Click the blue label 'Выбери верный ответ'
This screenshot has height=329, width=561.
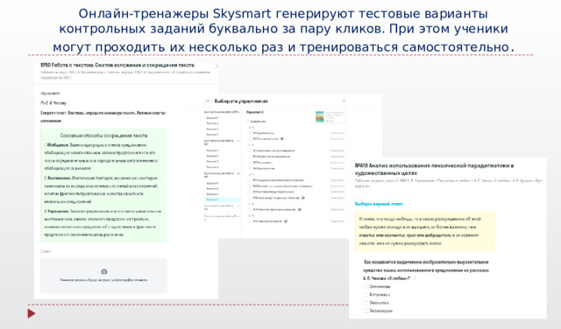pyautogui.click(x=379, y=204)
